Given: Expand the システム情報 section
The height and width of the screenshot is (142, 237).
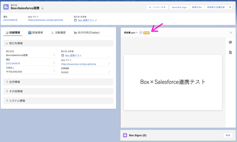Looking at the screenshot, I should point(58,100).
